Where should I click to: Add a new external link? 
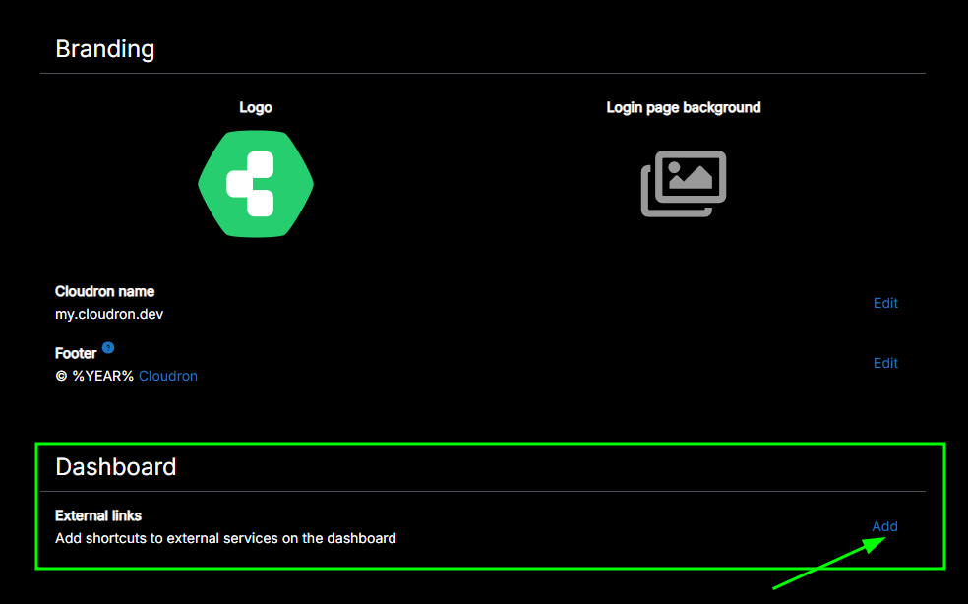(884, 526)
